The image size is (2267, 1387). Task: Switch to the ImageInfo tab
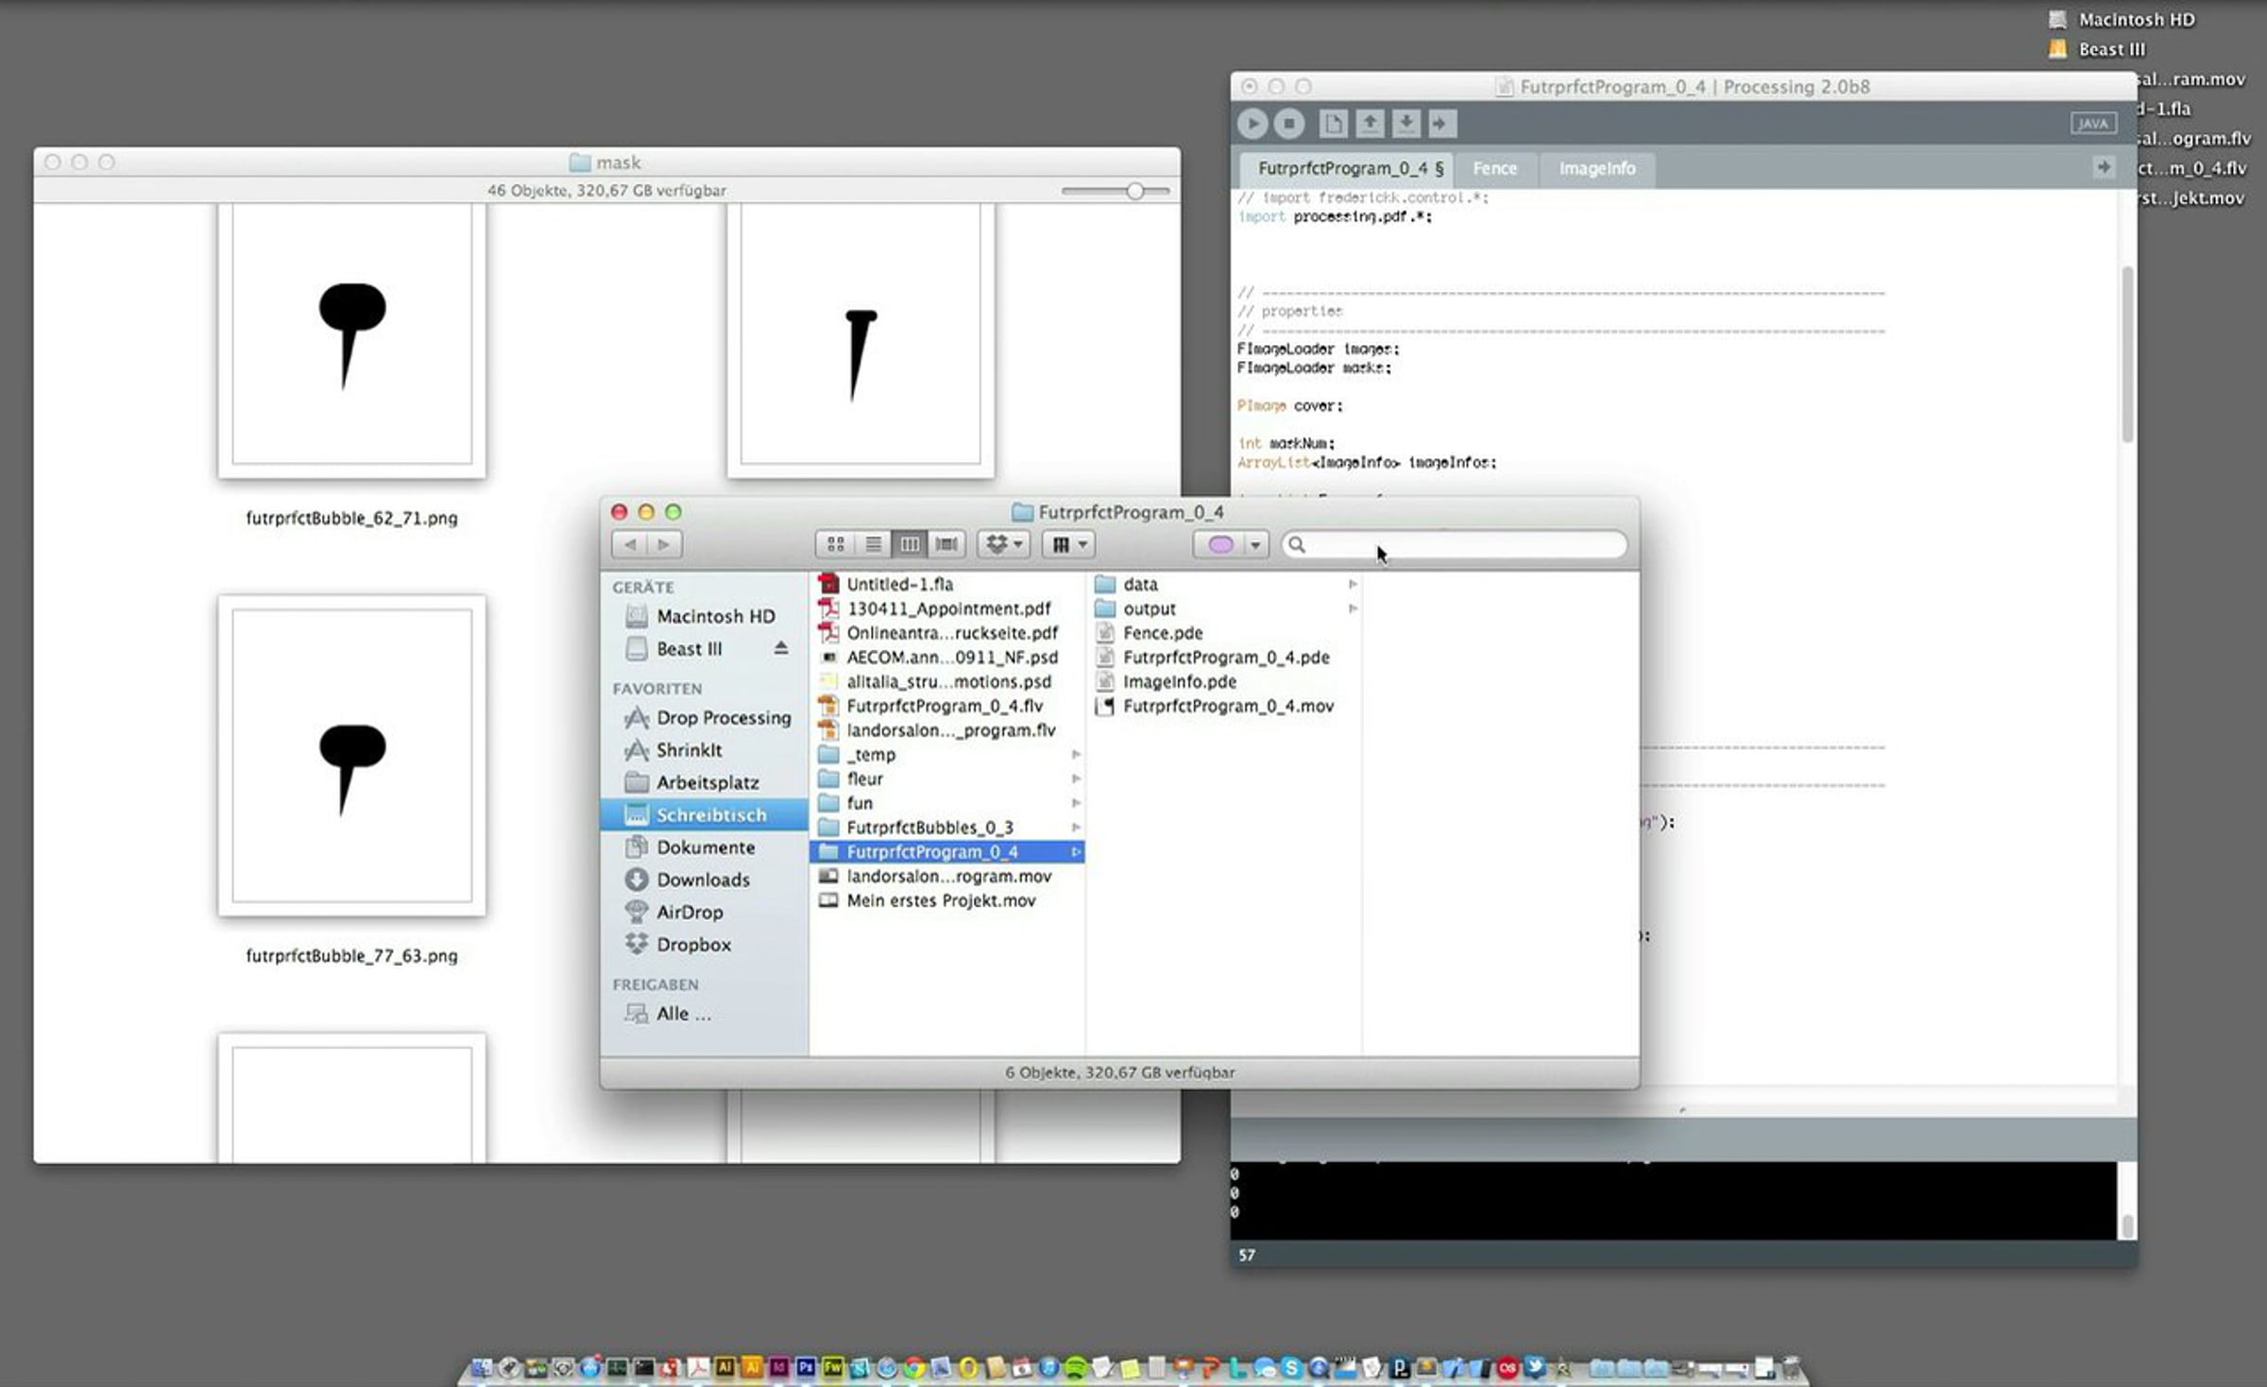pos(1596,168)
